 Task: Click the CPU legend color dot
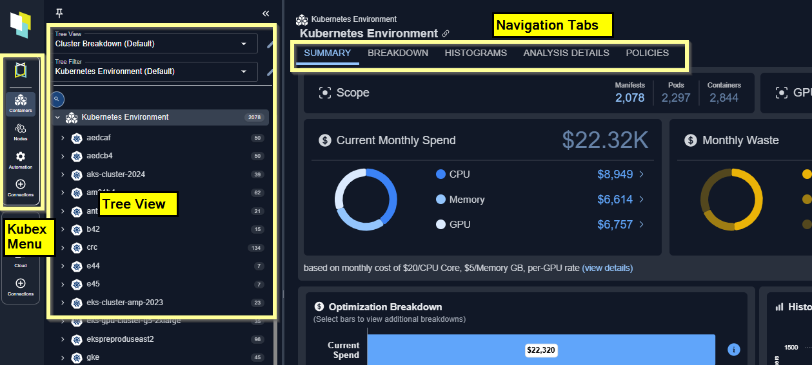pos(441,174)
